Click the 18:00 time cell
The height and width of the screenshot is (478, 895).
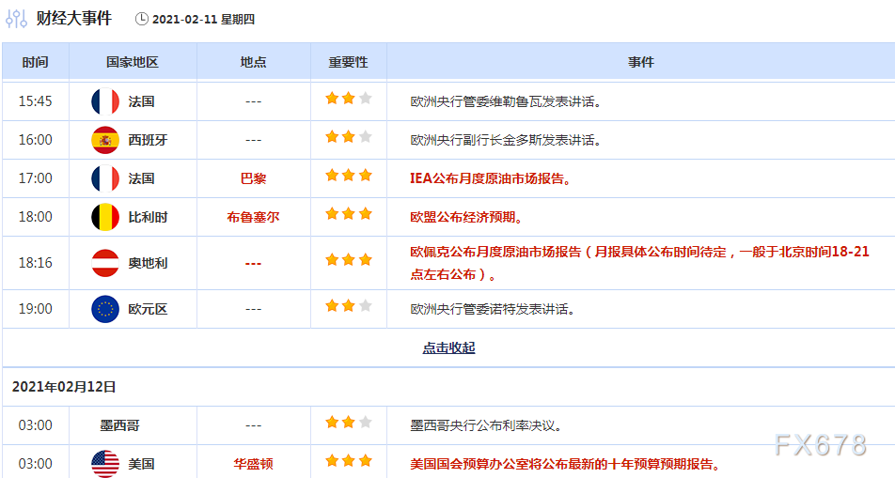[36, 217]
